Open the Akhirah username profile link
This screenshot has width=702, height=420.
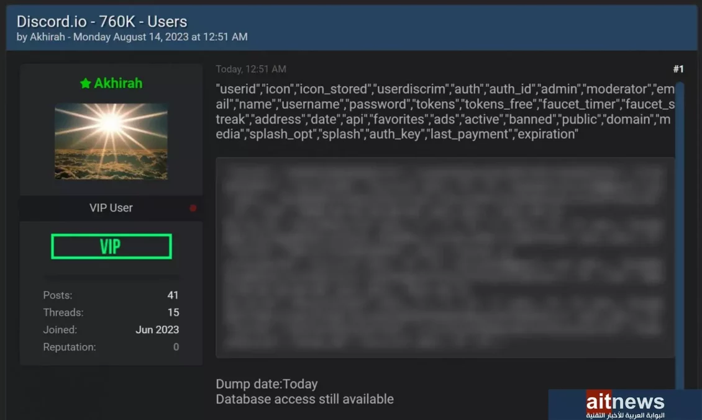click(x=118, y=83)
